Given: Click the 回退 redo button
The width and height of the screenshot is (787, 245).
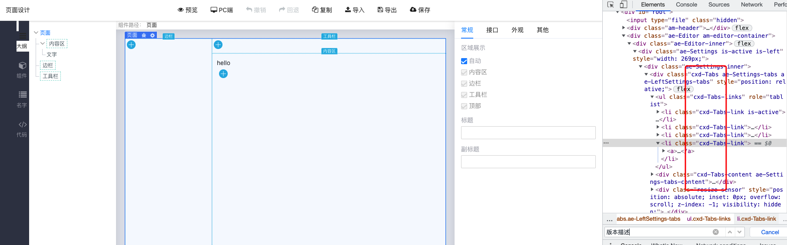Looking at the screenshot, I should tap(289, 10).
